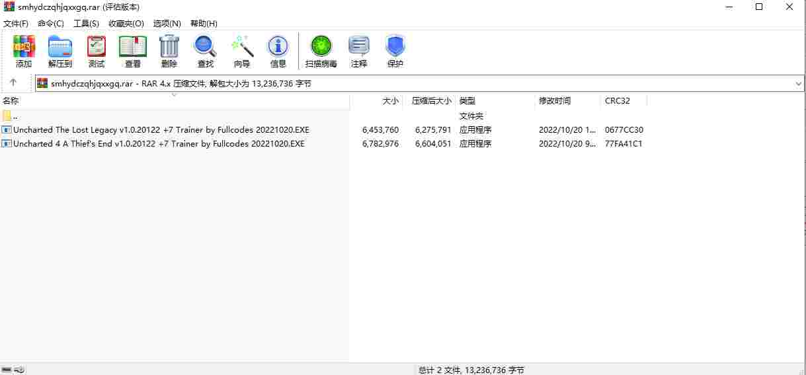Open the 帮助(H) menu
806x375 pixels.
click(204, 23)
